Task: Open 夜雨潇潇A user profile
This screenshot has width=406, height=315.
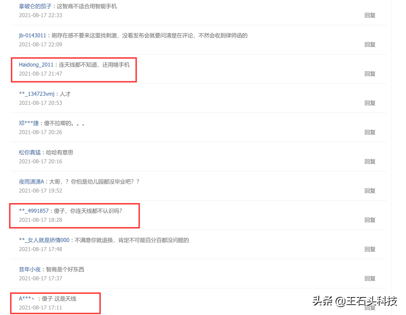Action: click(x=32, y=182)
